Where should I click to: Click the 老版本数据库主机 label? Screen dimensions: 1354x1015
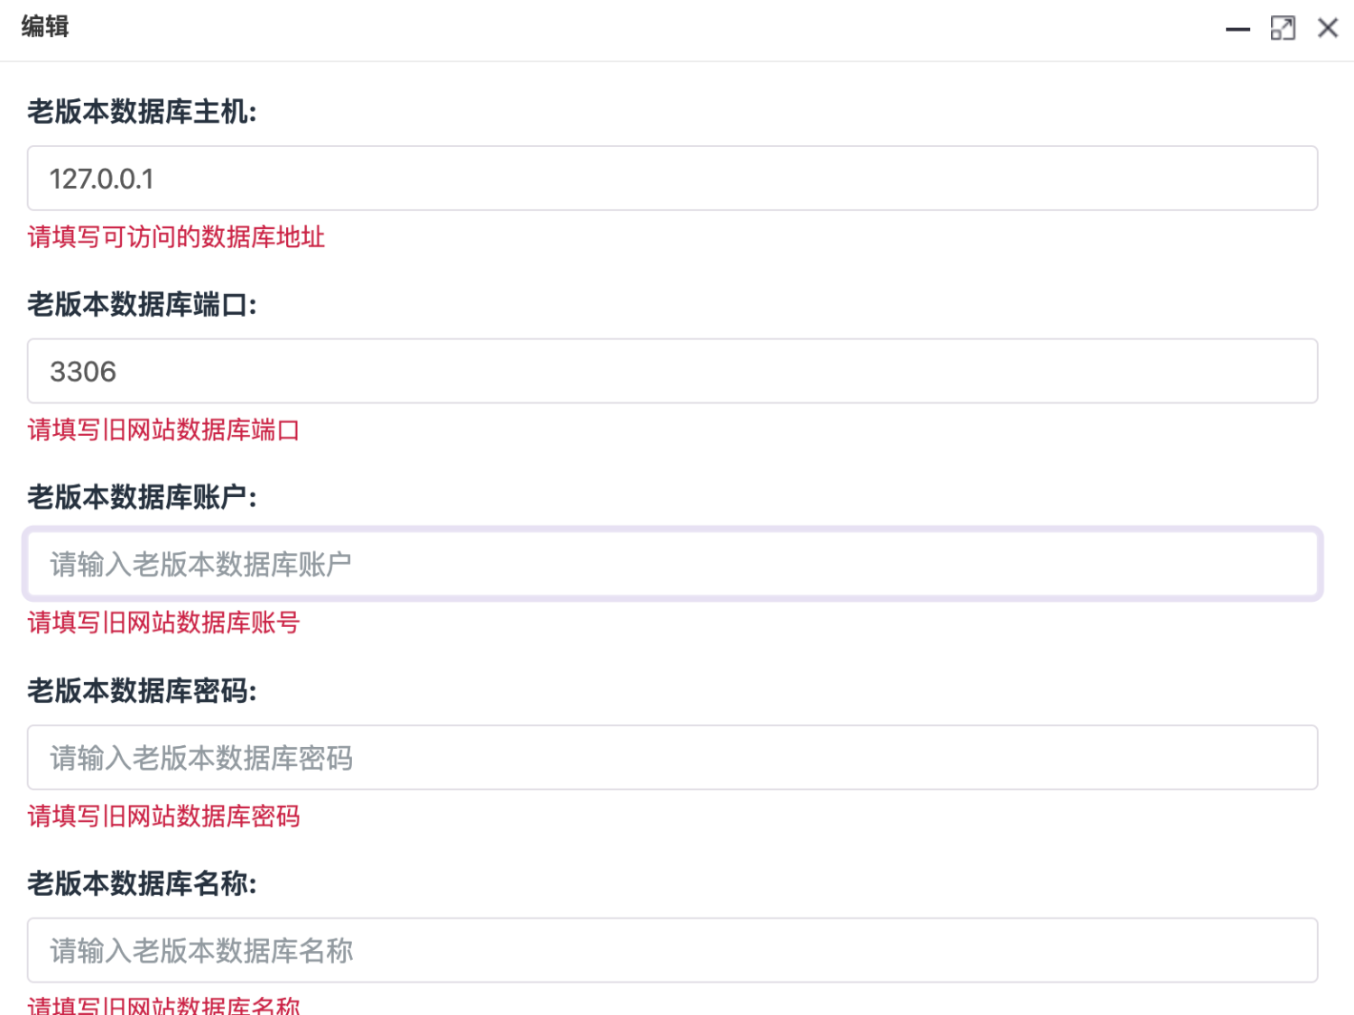(142, 112)
